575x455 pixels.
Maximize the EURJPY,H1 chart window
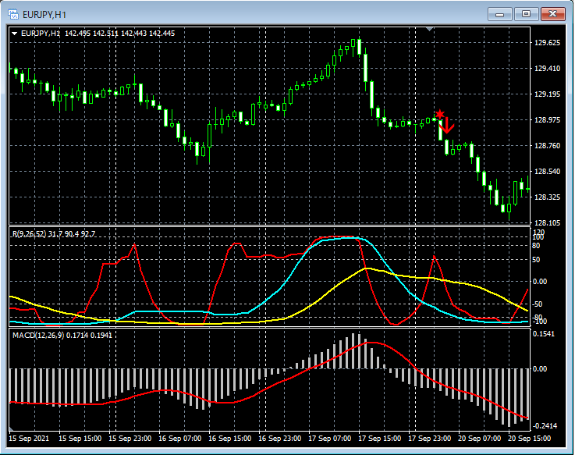click(526, 13)
